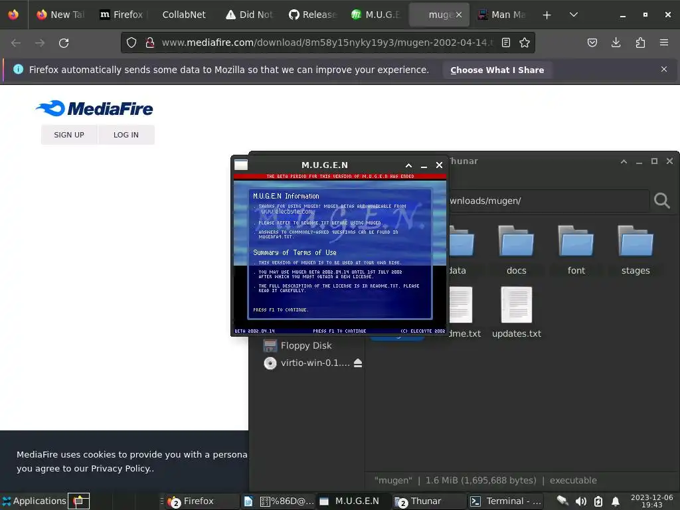Image resolution: width=680 pixels, height=510 pixels.
Task: Open the Applications menu in panel
Action: click(x=34, y=501)
